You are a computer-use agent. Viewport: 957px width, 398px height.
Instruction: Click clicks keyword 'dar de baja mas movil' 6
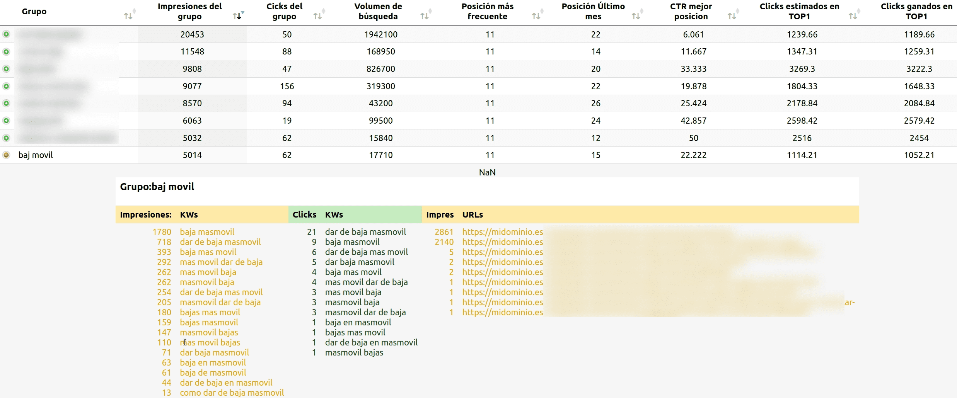[367, 252]
